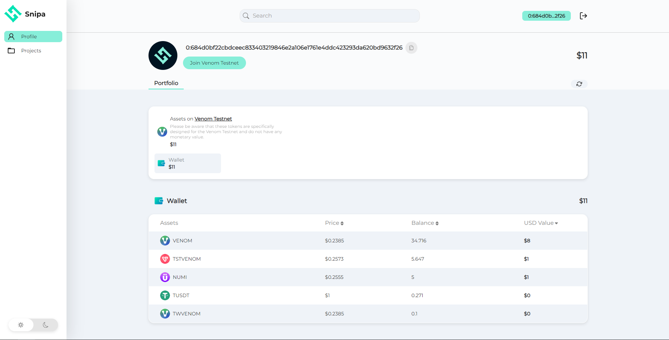This screenshot has width=669, height=340.
Task: Click the Snipa logo icon
Action: [x=13, y=14]
